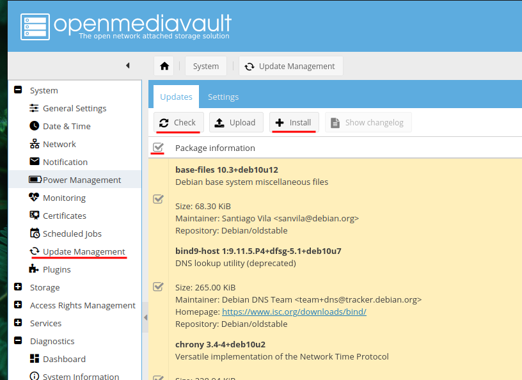Click the openmediavault logo icon
Screen dimensions: 522x380
tap(35, 27)
